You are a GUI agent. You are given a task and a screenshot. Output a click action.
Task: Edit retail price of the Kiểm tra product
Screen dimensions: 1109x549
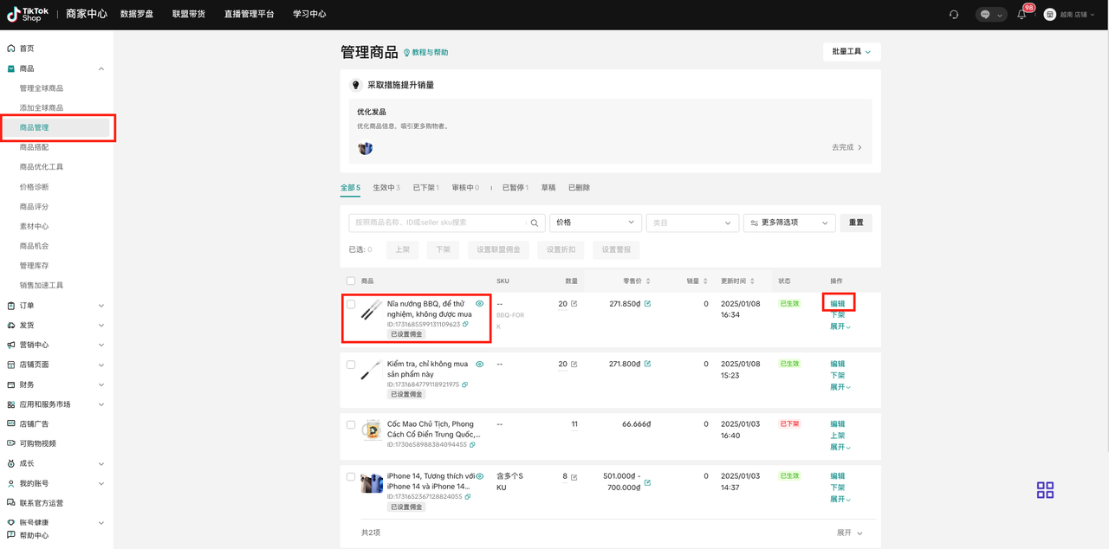(x=647, y=364)
